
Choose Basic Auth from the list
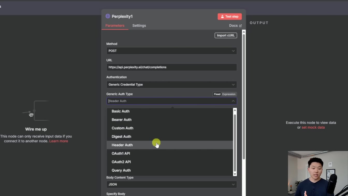[170, 111]
